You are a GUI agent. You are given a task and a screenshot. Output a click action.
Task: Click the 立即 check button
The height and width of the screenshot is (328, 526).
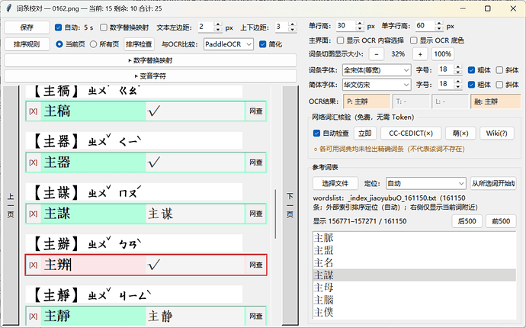(x=365, y=133)
